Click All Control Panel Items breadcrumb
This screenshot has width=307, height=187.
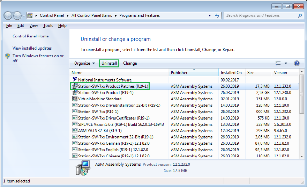pos(92,15)
